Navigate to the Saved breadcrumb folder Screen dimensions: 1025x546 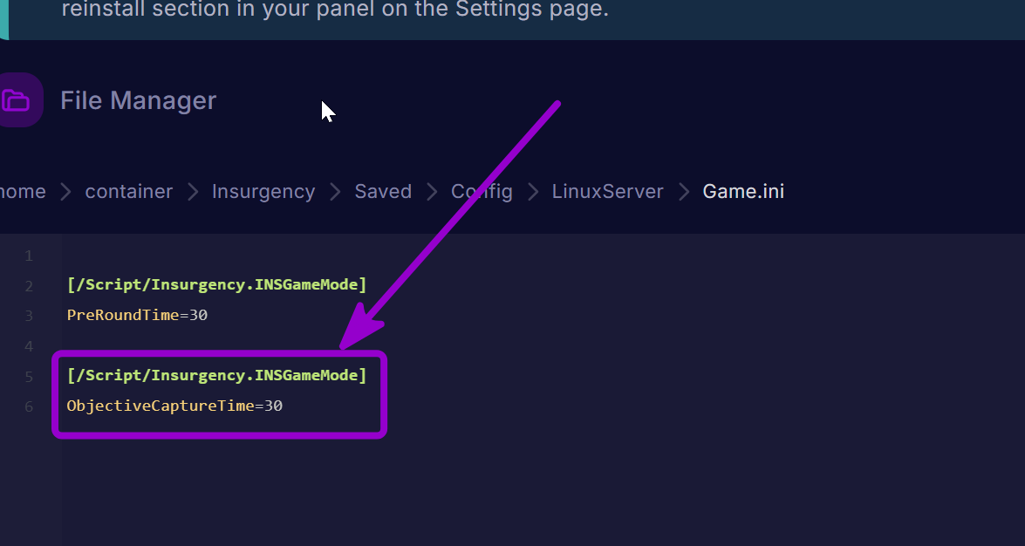pyautogui.click(x=383, y=192)
